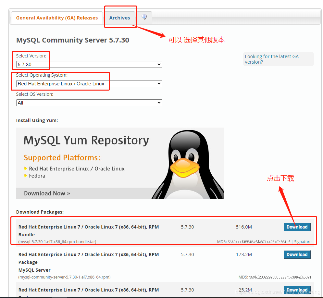Click the 'MySQL Server' package subtitle

[34, 270]
